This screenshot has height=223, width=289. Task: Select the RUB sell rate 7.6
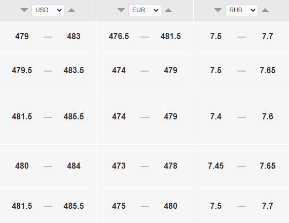tap(268, 117)
